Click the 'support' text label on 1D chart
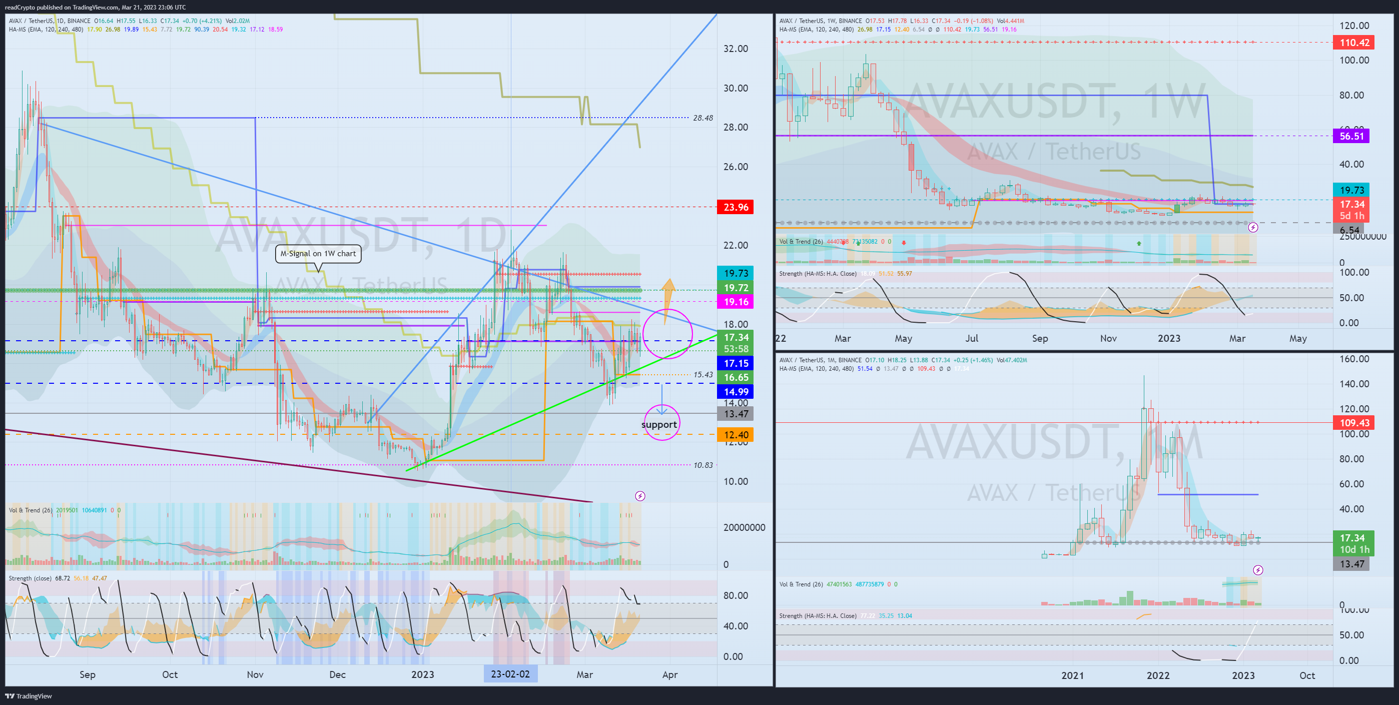 pos(659,424)
